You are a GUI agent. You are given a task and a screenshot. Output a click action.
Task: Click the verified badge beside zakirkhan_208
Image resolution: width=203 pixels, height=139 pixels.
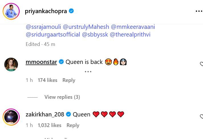click(x=68, y=114)
